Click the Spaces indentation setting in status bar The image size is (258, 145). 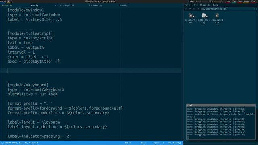coord(159,143)
